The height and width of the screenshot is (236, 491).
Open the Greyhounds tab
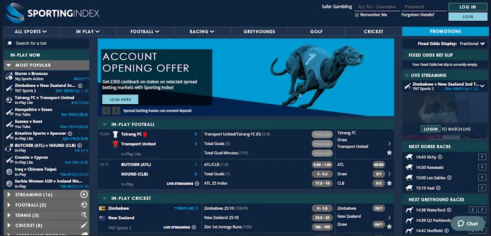pyautogui.click(x=259, y=31)
